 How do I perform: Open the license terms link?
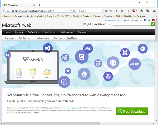(61, 108)
